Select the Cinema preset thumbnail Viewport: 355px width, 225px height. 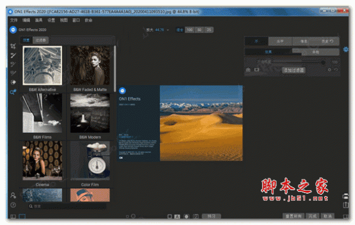(x=43, y=161)
